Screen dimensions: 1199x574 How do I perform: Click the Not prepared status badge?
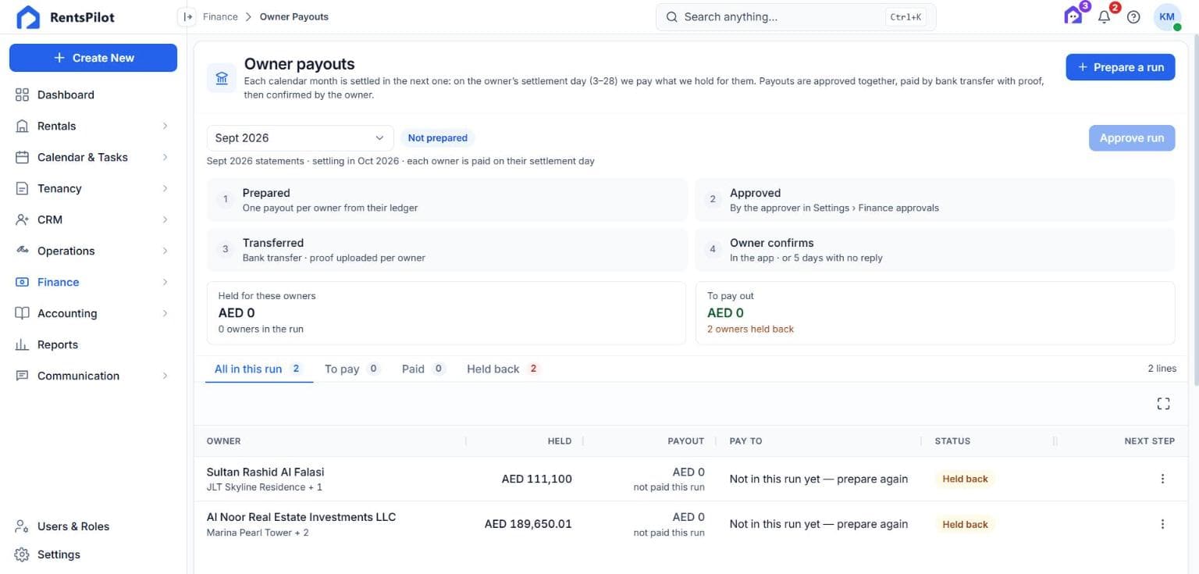(x=437, y=138)
